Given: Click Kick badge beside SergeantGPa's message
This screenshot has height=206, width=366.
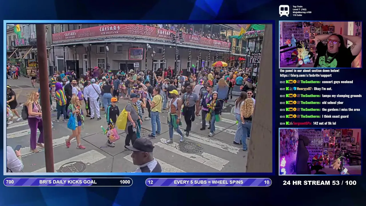Looking at the screenshot, I should coord(287,123).
